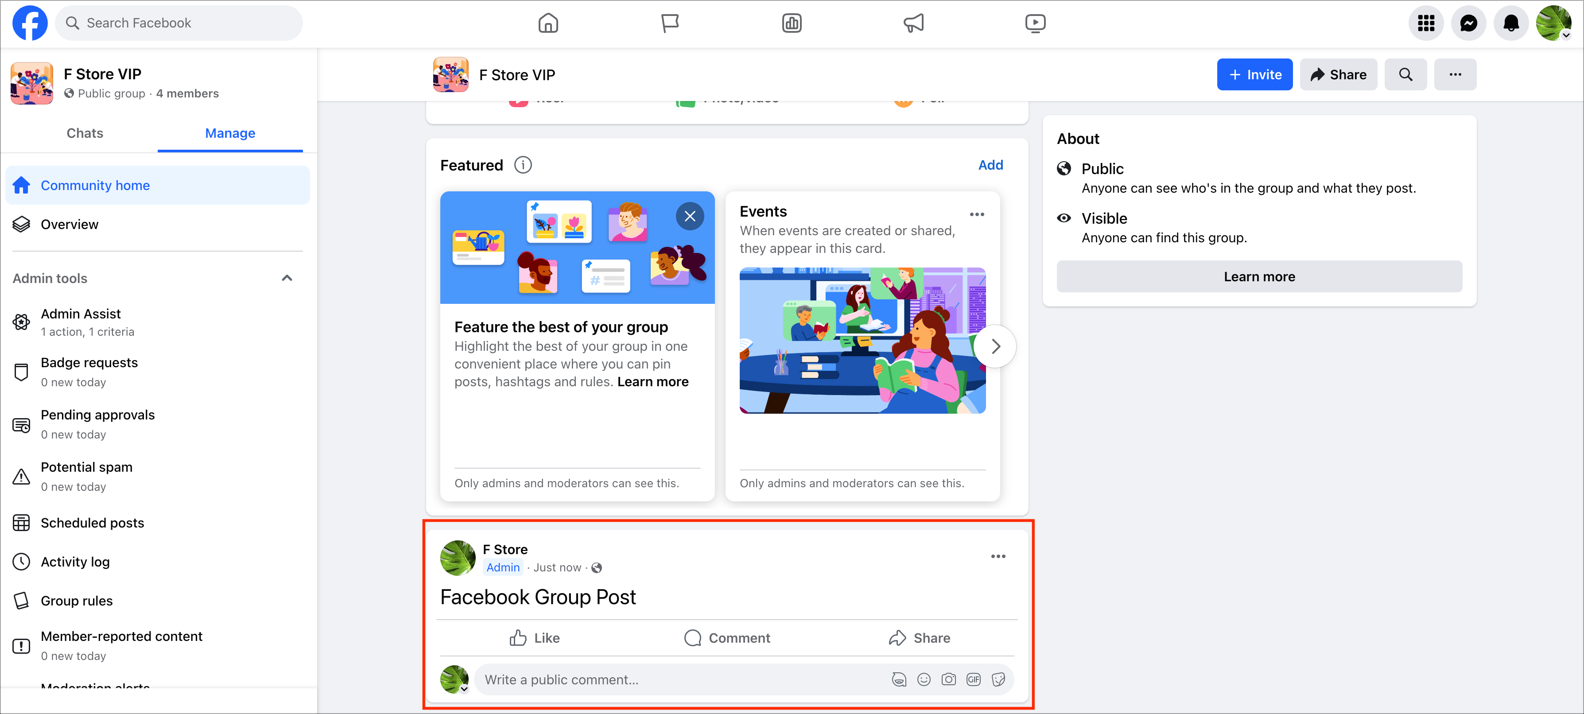The image size is (1584, 714).
Task: Click Learn more in the About panel
Action: point(1259,276)
